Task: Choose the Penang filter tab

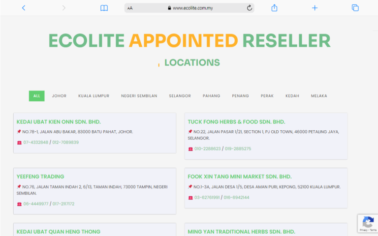Action: (240, 96)
